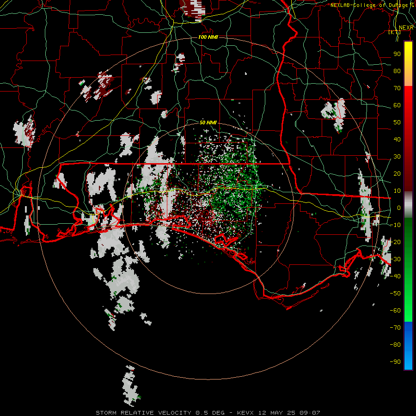Click the "100 NMI" range ring label
The image size is (416, 416).
point(208,37)
